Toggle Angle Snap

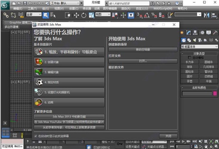tap(147, 15)
